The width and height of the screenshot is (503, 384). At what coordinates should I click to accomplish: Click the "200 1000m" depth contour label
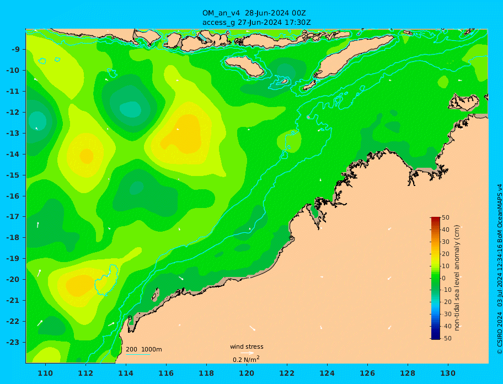click(x=144, y=349)
